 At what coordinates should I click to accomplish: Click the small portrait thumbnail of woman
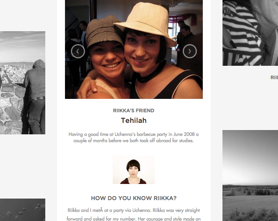(x=133, y=170)
